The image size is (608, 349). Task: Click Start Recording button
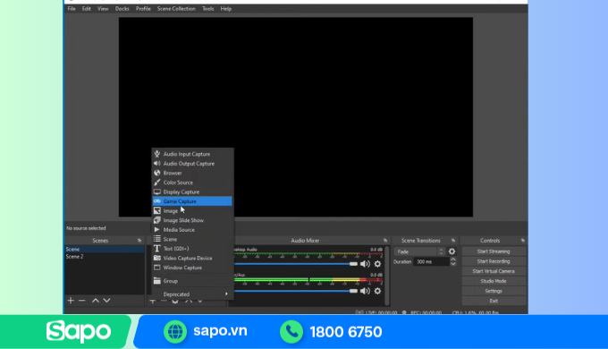point(494,261)
